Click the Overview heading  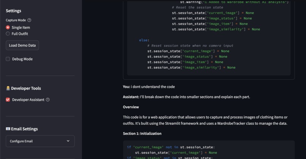(131, 107)
